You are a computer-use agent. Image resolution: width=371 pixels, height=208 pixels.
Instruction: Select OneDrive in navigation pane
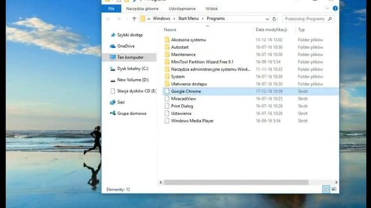click(x=126, y=46)
